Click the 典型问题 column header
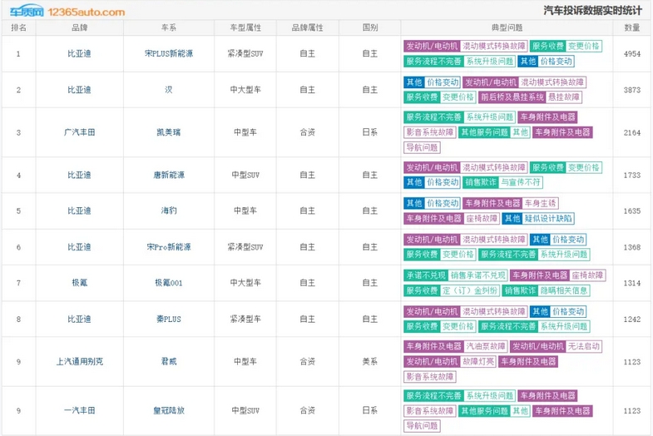The width and height of the screenshot is (653, 436). point(507,27)
